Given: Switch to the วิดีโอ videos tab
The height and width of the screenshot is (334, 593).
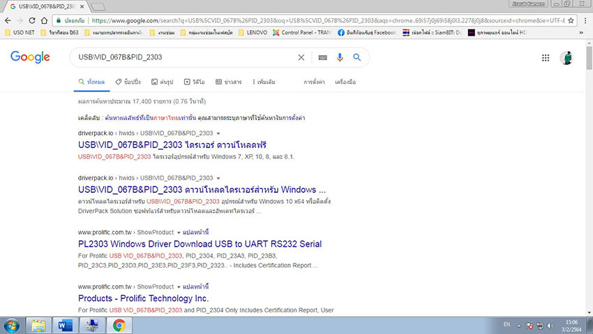Looking at the screenshot, I should point(195,82).
